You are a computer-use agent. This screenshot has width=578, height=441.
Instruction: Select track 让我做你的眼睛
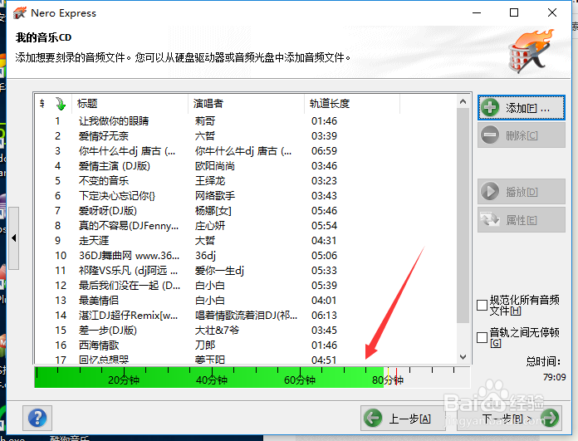coord(114,121)
